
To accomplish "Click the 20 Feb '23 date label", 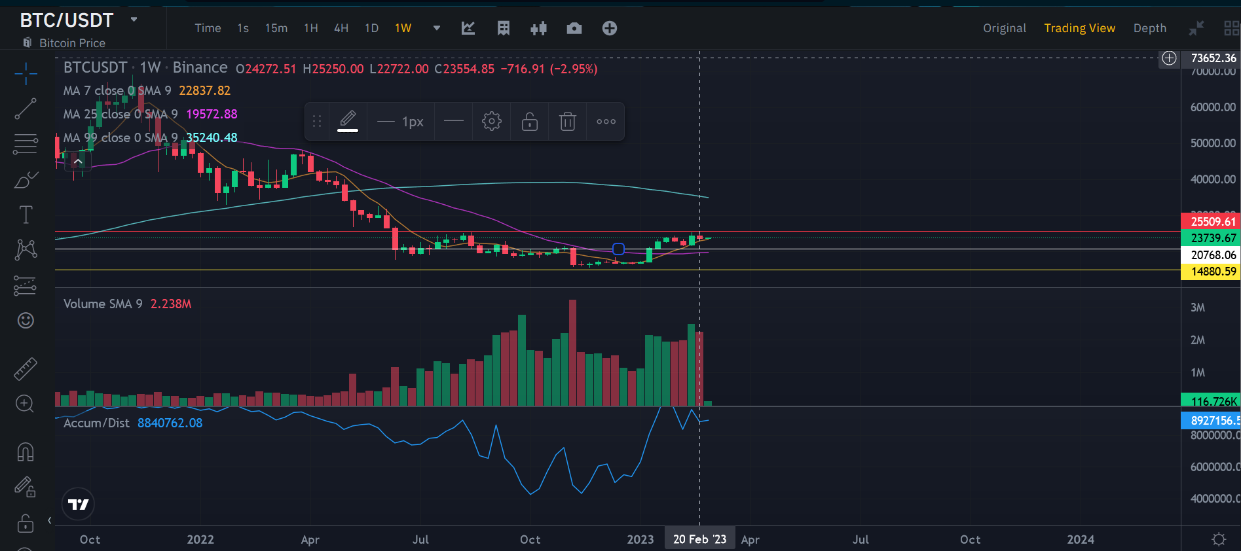I will coord(699,539).
